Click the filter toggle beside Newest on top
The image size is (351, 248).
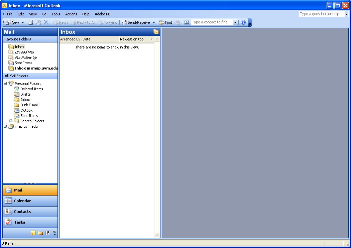pos(151,39)
